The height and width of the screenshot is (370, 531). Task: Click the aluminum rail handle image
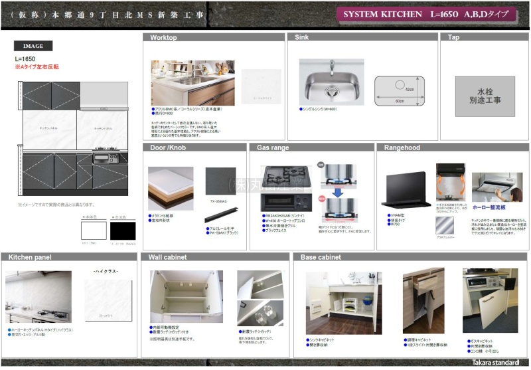click(220, 213)
